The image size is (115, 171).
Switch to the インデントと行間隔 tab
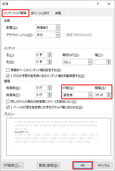15,13
